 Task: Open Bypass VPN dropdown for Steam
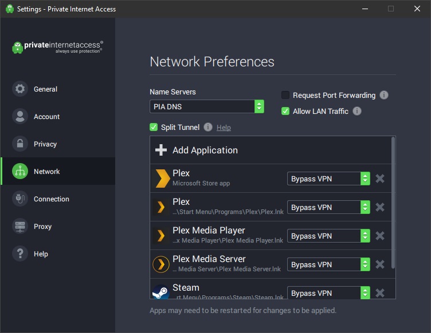pos(328,293)
